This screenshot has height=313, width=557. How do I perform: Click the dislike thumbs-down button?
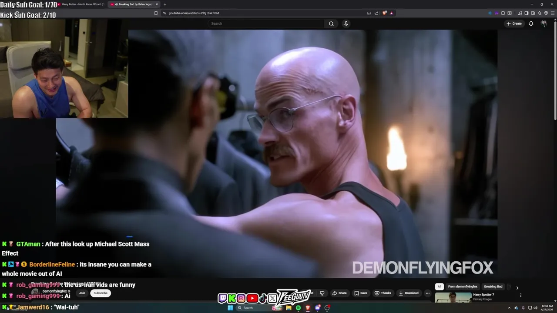[x=322, y=293]
